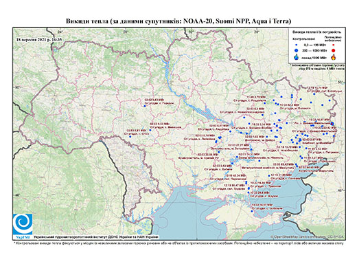Screen dimensions: 357x253
Task: Click the blue marker on Crimea's northeast coast
Action: tap(251, 211)
